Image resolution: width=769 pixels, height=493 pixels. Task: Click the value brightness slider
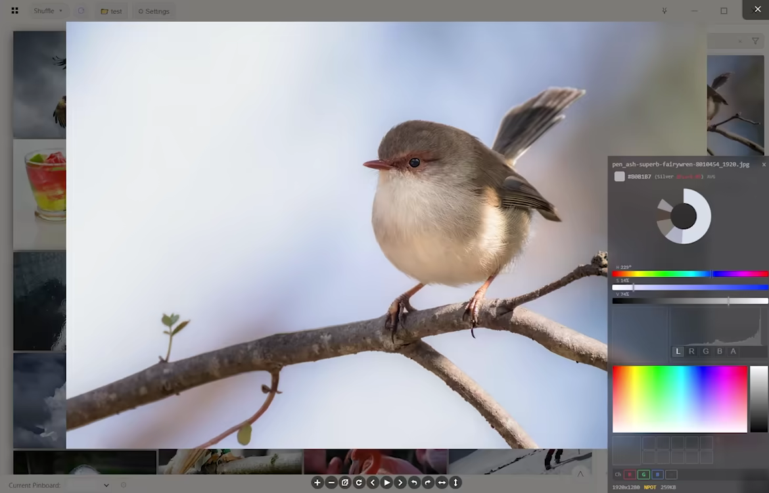pyautogui.click(x=690, y=300)
